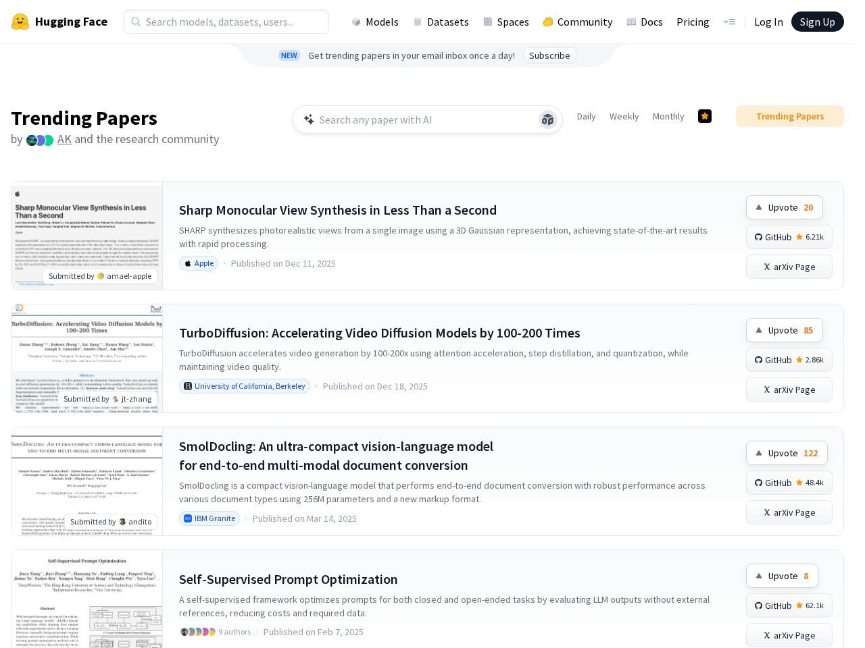Click the Apple organization badge
This screenshot has width=865, height=648.
click(199, 264)
